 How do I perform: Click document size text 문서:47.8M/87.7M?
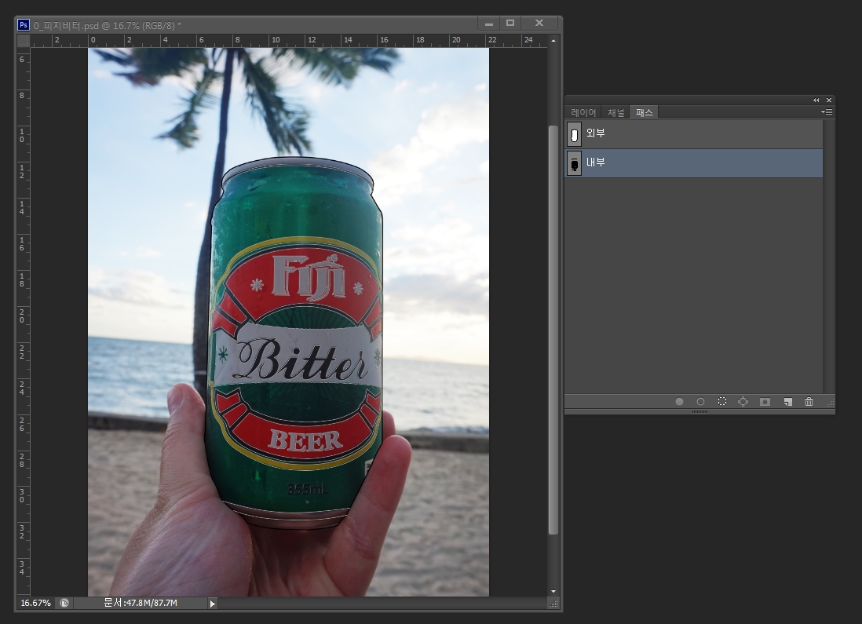(141, 603)
